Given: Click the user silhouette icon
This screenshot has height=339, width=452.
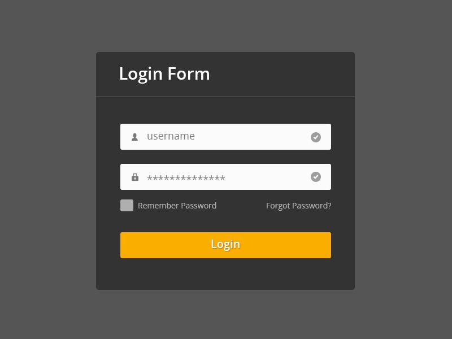Looking at the screenshot, I should coord(134,137).
